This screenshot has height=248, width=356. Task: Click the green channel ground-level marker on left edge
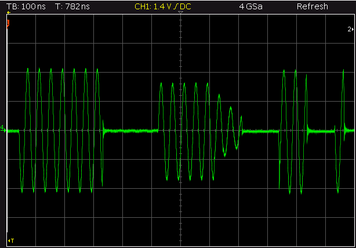(x=3, y=128)
